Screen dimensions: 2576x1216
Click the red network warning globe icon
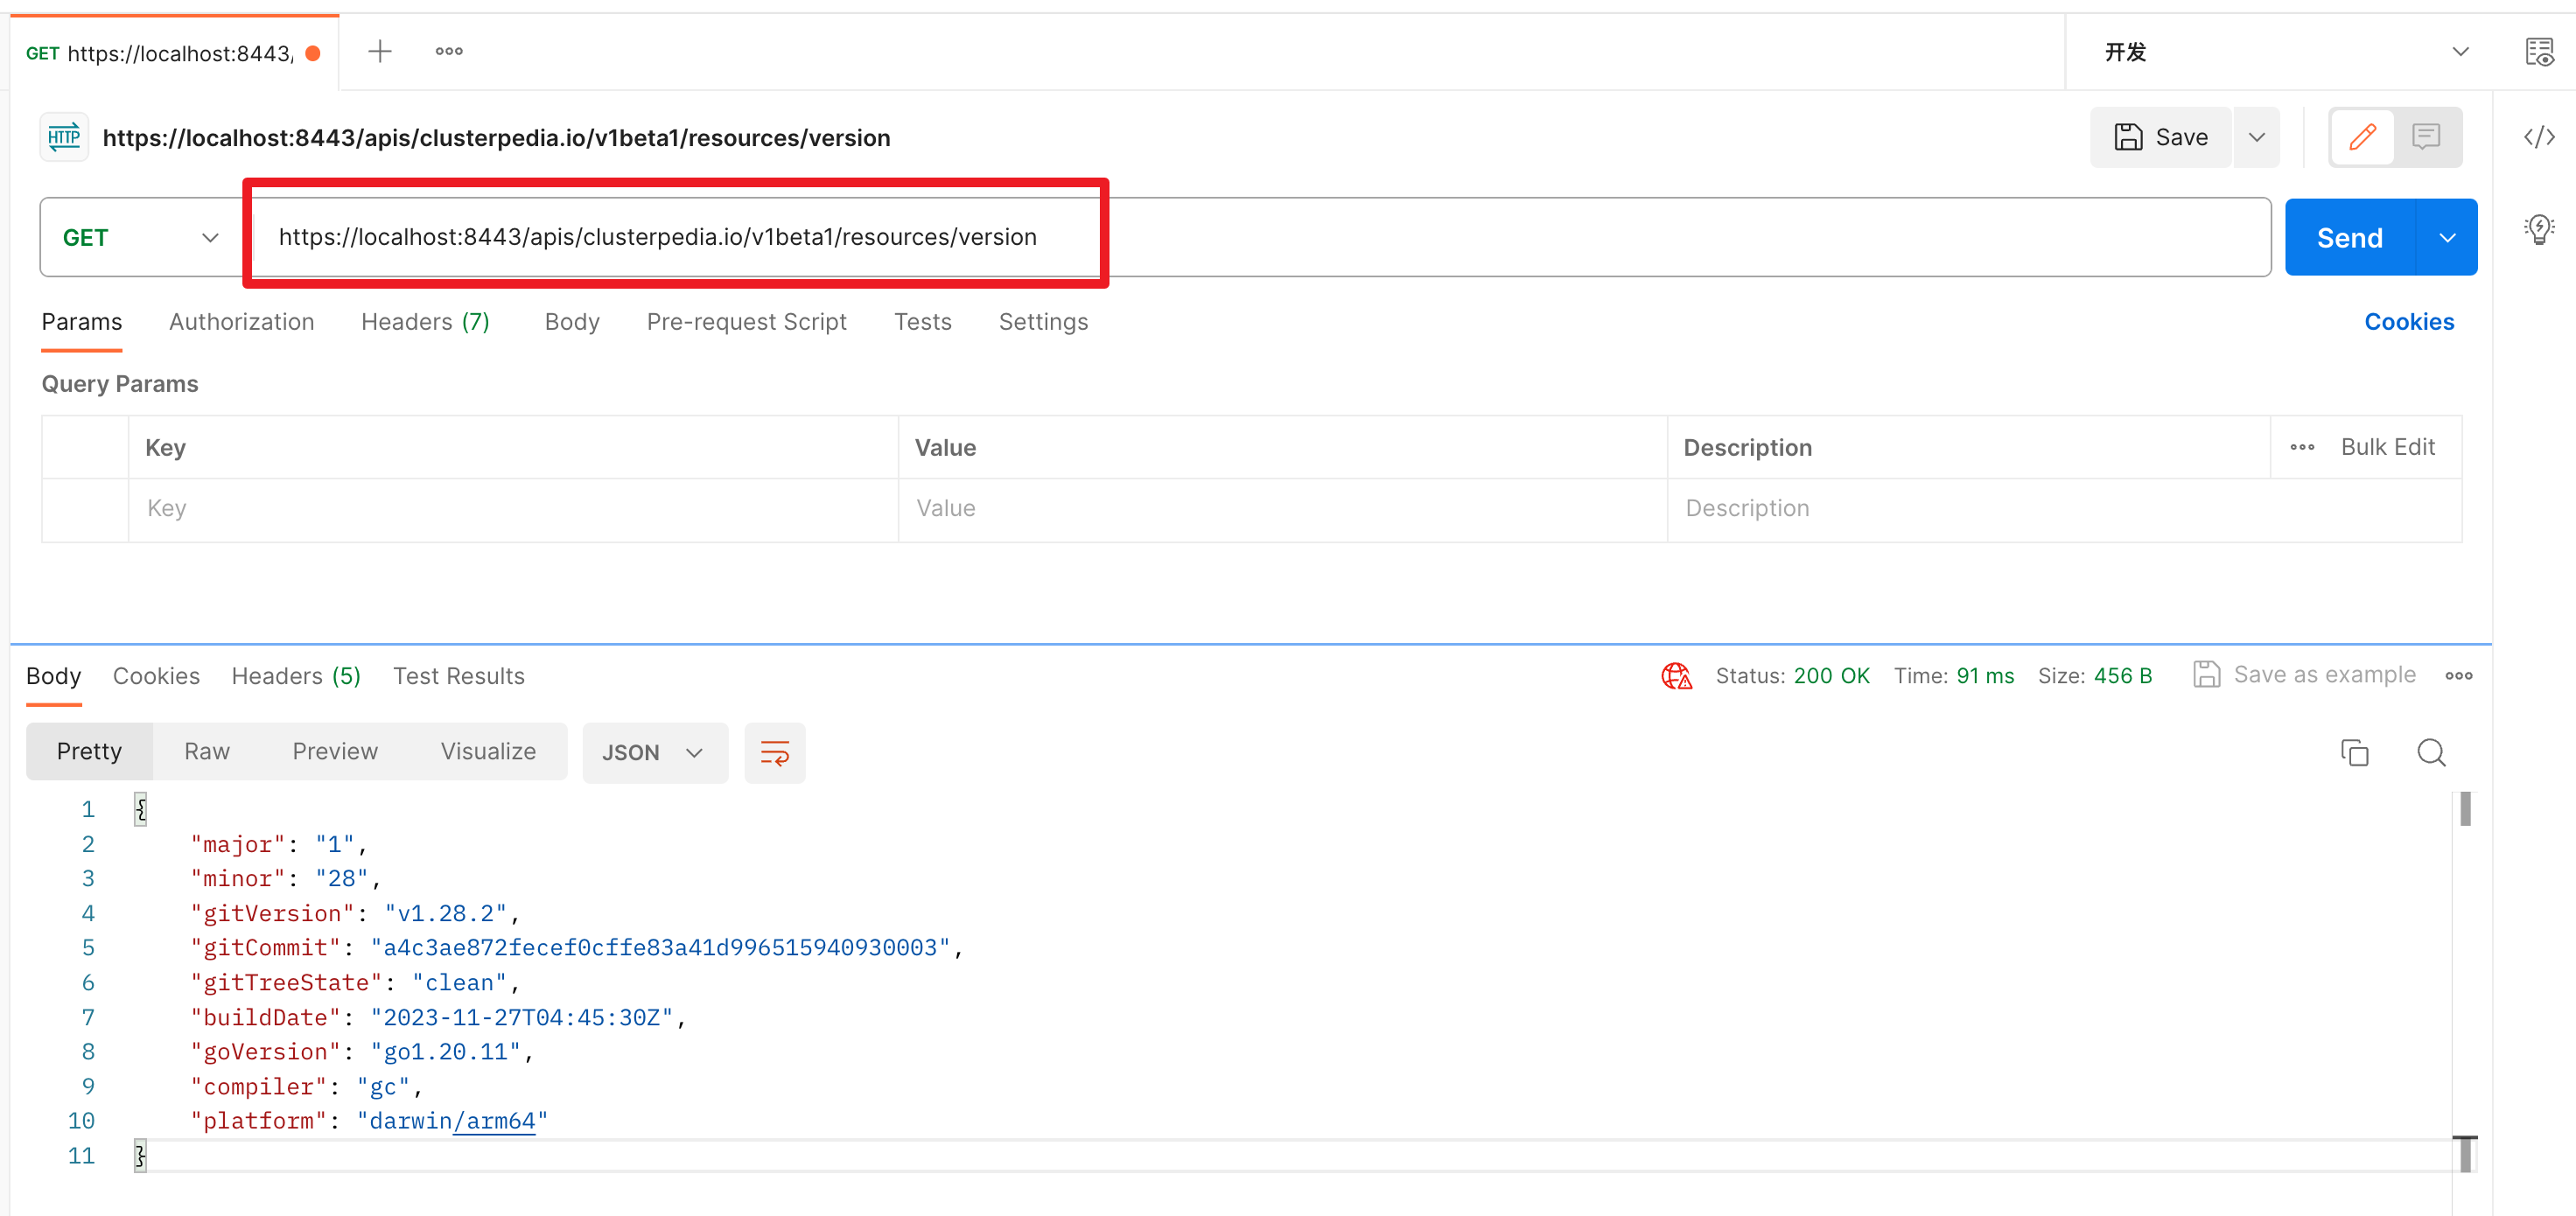pyautogui.click(x=1676, y=676)
